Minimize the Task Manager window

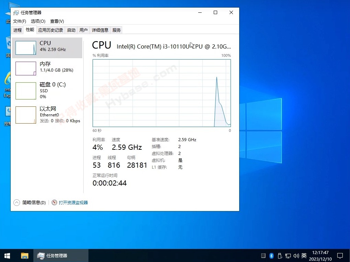[200, 12]
